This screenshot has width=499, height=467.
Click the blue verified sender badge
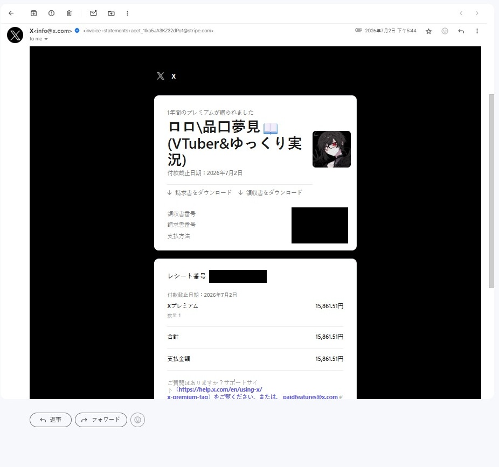pos(77,31)
